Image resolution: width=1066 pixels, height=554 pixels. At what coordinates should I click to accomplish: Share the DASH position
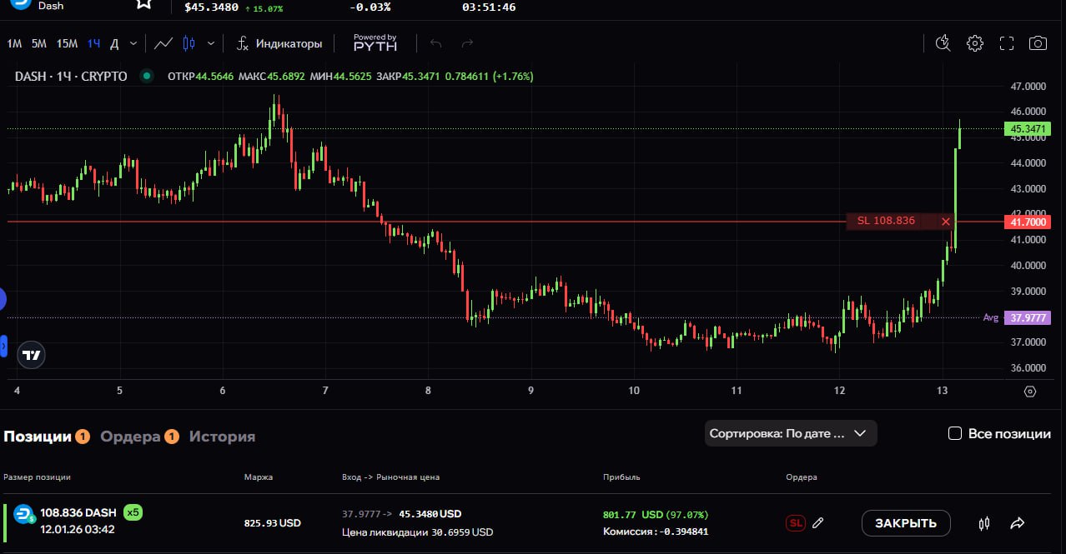click(x=1018, y=523)
